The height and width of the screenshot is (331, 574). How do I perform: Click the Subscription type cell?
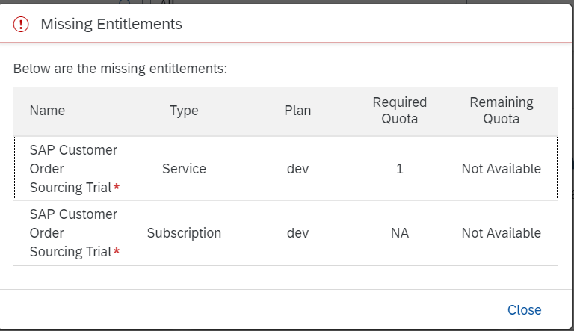pyautogui.click(x=184, y=233)
